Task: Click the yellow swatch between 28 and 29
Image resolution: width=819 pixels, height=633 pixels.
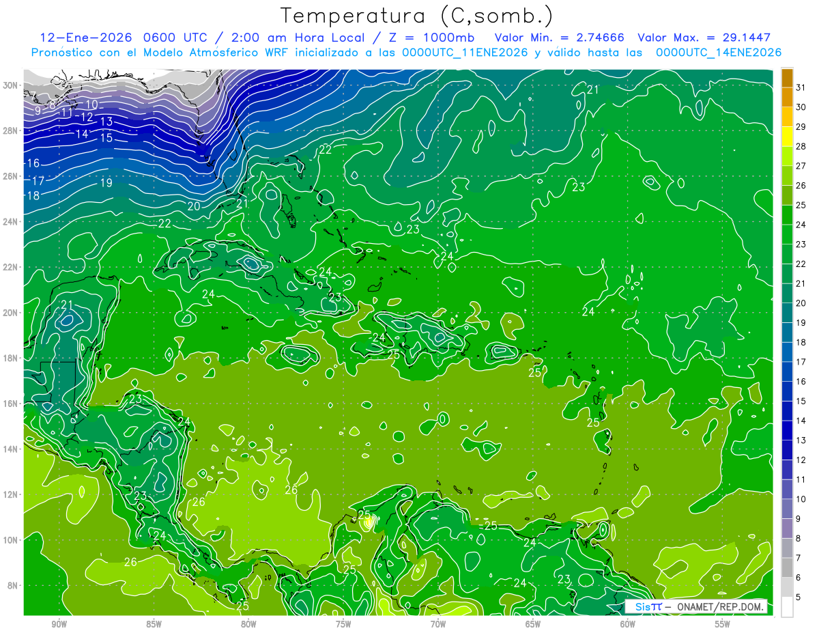Action: (787, 136)
